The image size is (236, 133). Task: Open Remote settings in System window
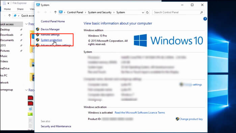click(x=50, y=35)
